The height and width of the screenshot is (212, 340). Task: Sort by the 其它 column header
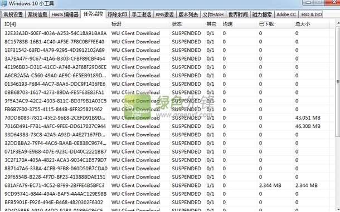[x=212, y=24]
